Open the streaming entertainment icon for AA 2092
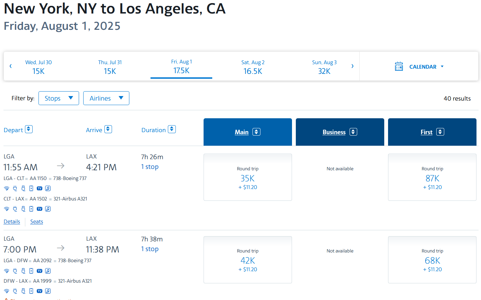Viewport: 481px width, 300px height. [31, 271]
